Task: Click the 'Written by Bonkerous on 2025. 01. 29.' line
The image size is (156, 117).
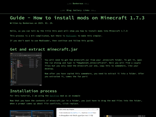Action: [31, 23]
